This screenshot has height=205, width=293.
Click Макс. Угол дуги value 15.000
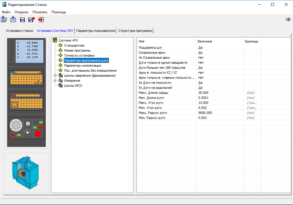click(x=203, y=103)
